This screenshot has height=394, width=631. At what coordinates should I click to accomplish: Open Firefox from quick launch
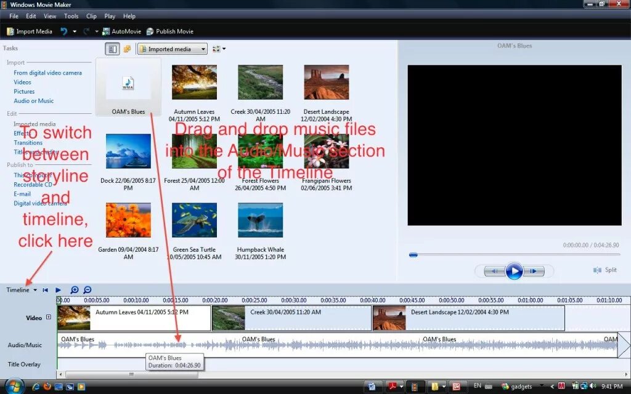coord(47,387)
